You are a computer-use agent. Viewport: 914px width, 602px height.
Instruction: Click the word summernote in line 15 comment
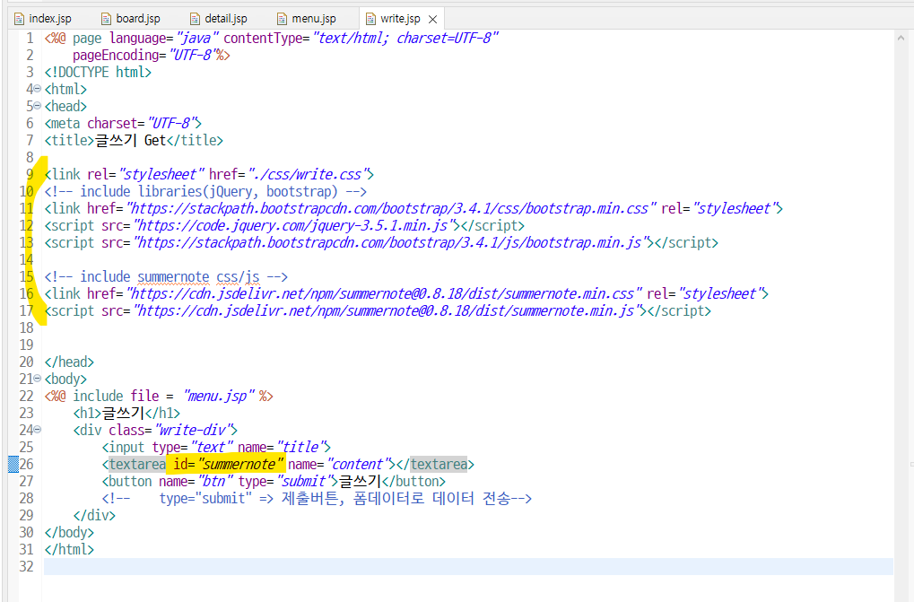point(173,277)
